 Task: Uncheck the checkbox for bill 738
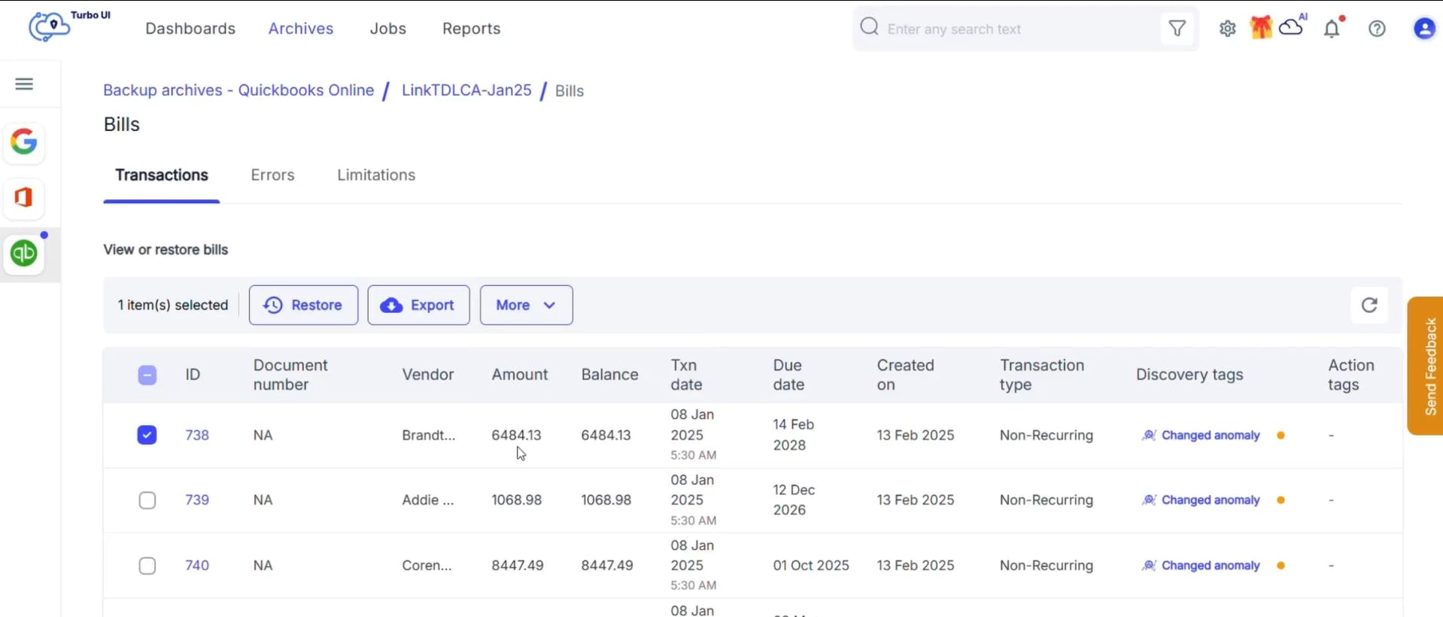[147, 435]
